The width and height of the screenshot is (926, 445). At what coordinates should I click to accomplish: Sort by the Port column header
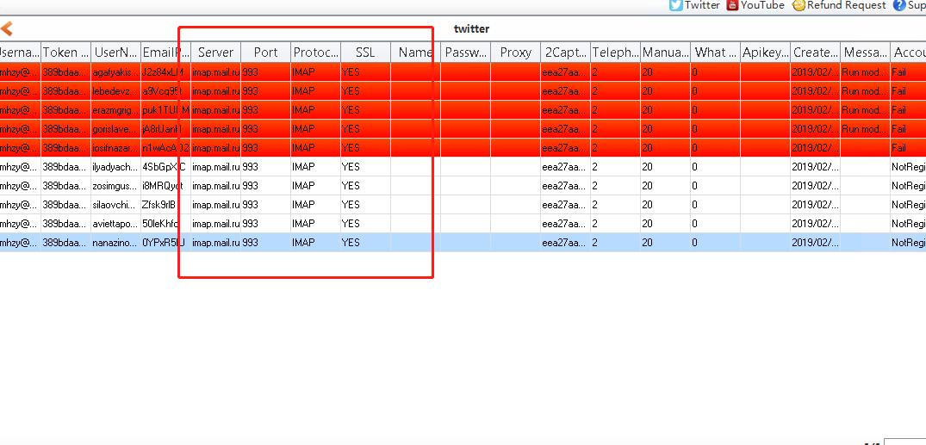265,53
